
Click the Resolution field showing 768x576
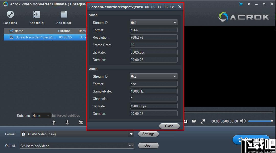point(154,37)
